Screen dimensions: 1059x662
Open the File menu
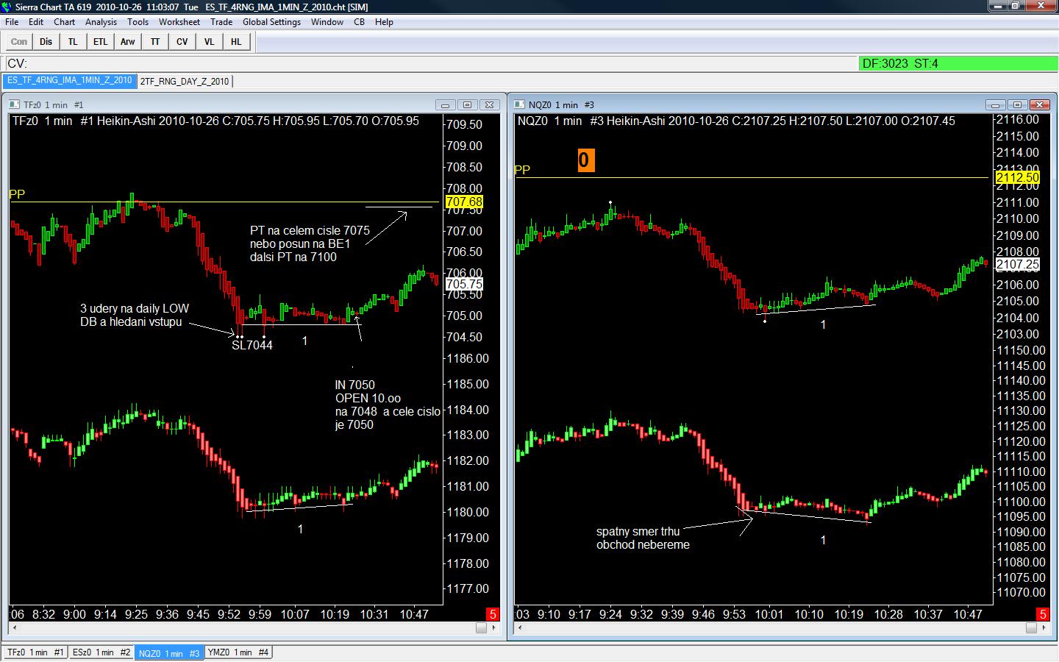click(12, 22)
